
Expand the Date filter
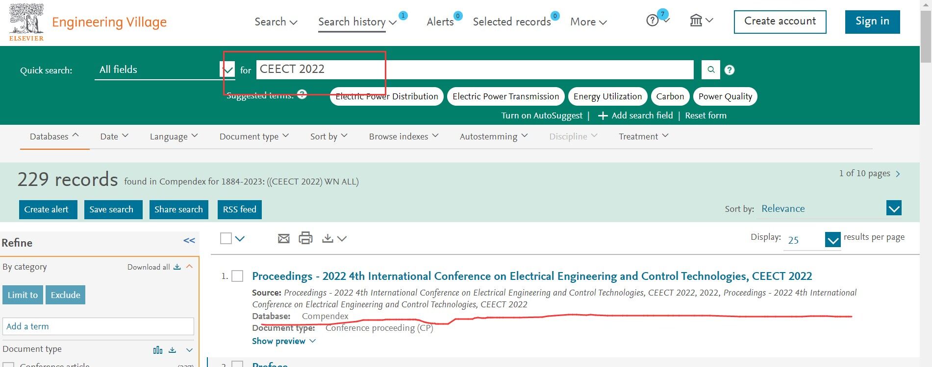pos(114,137)
